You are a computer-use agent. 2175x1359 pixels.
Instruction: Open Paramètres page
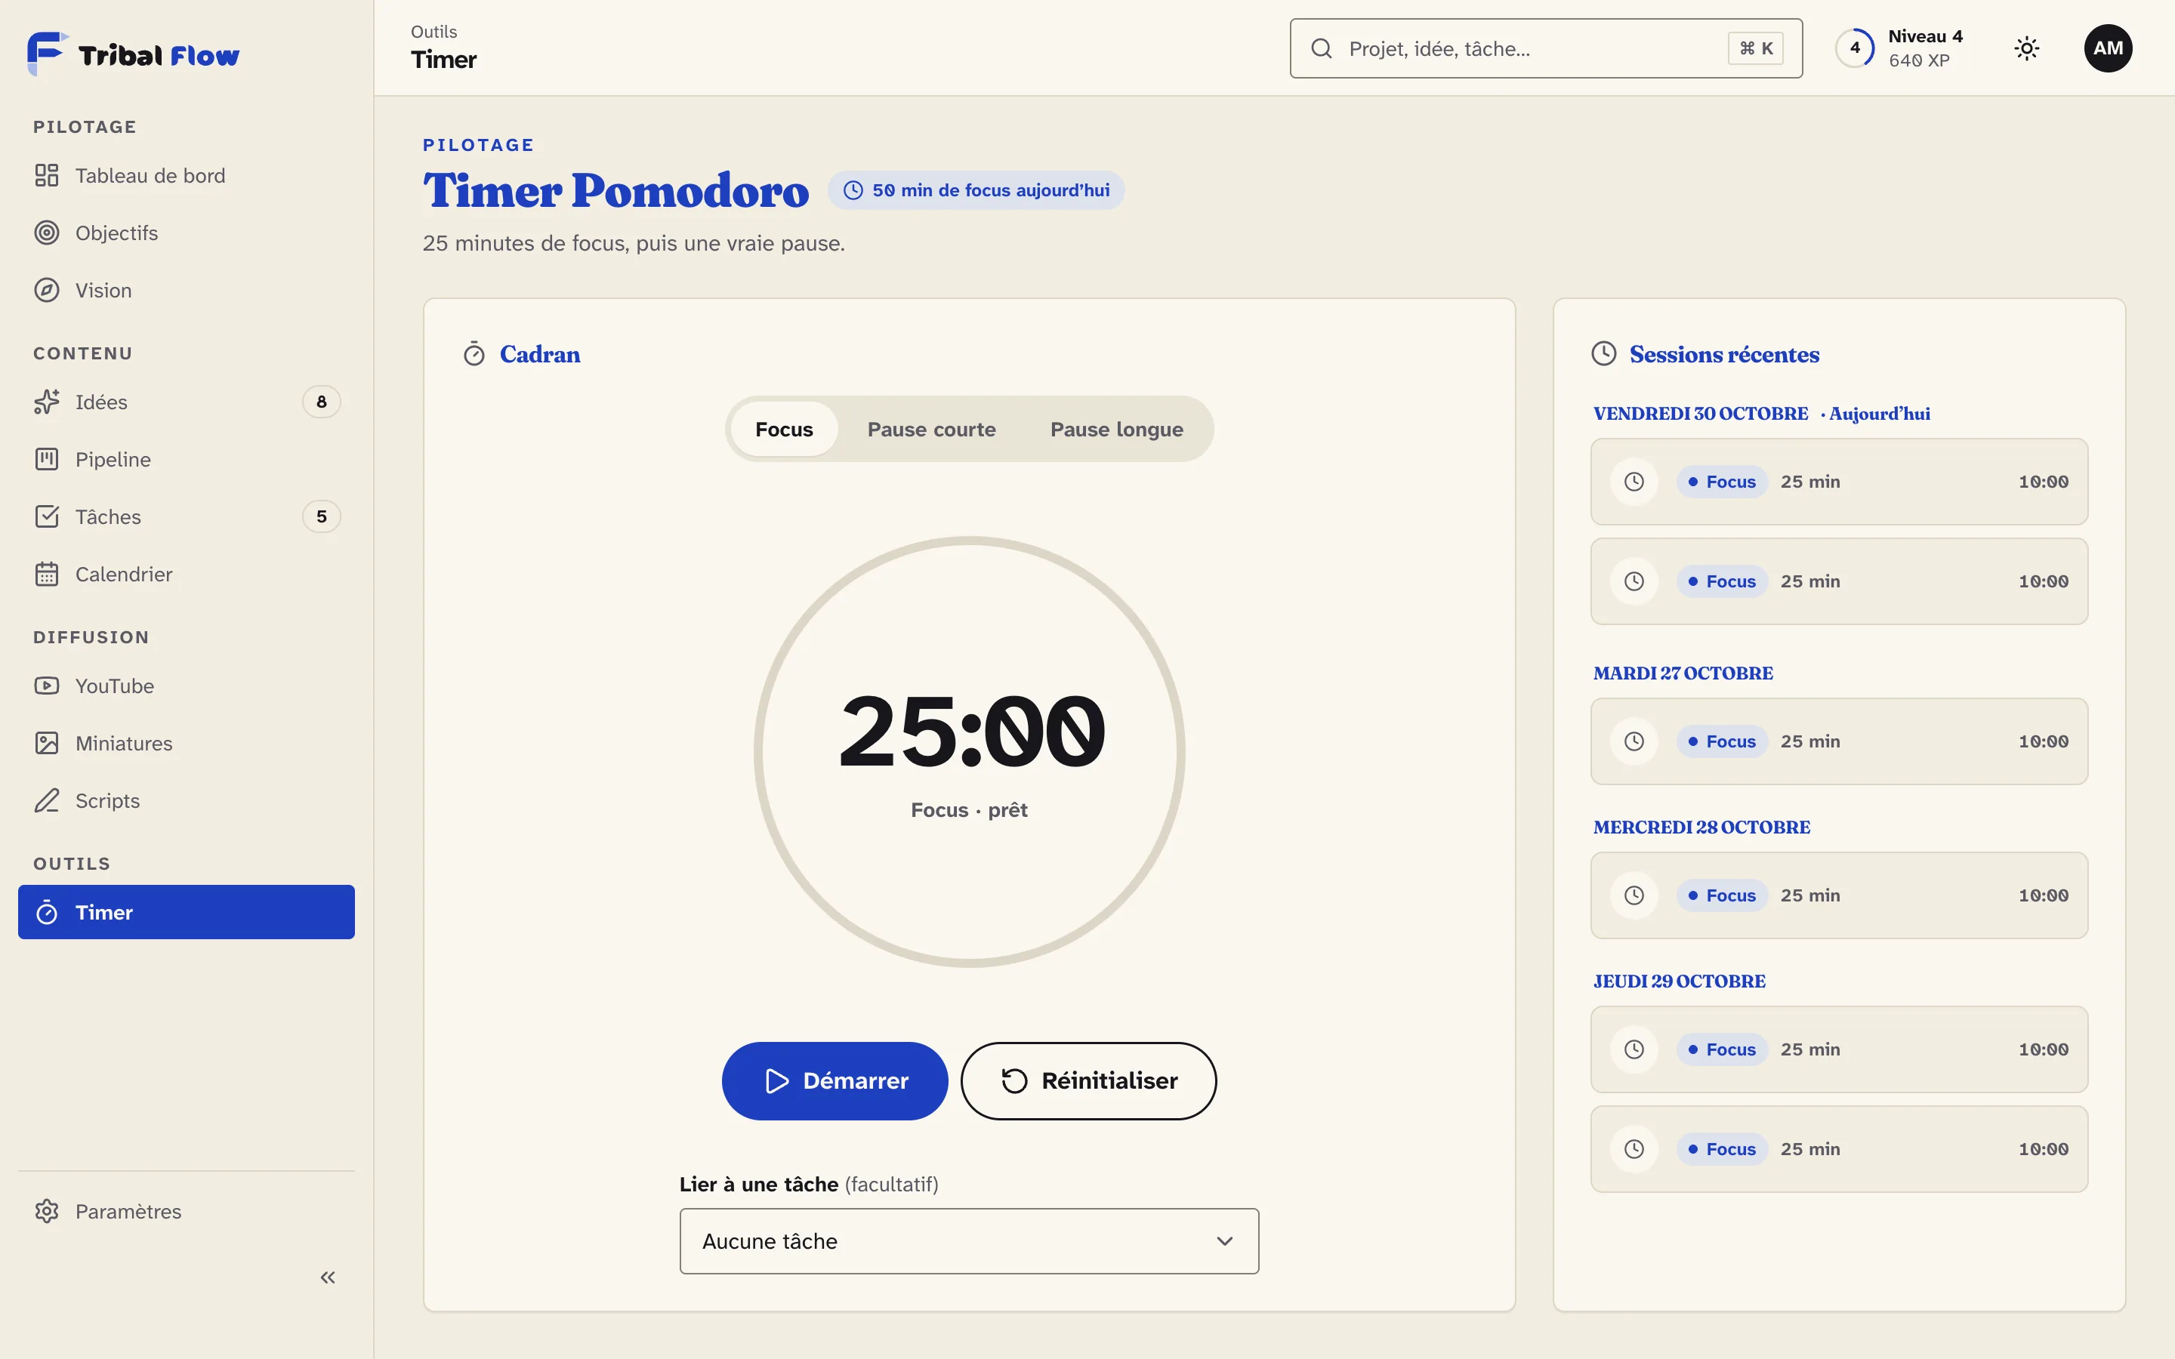(186, 1212)
